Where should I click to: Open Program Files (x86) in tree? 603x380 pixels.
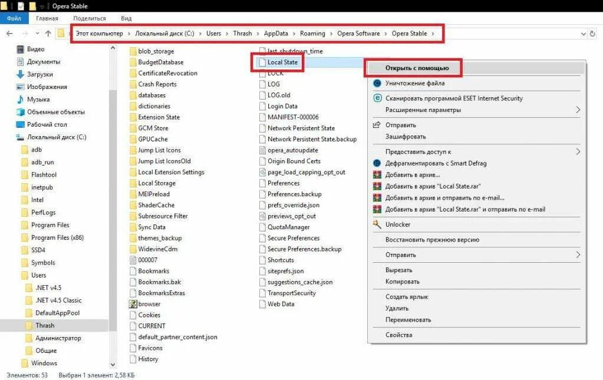[x=57, y=237]
